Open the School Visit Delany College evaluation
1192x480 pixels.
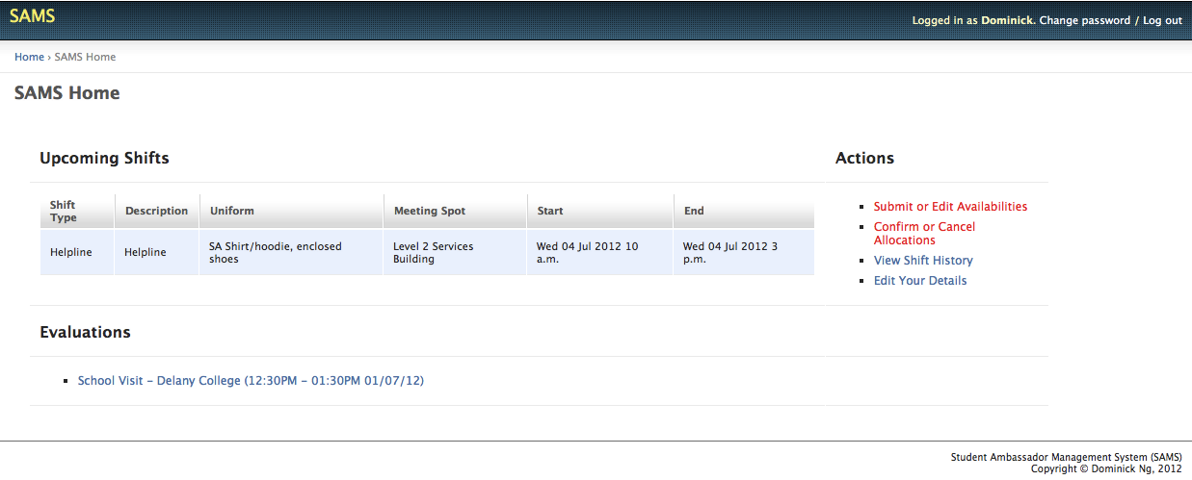point(251,381)
